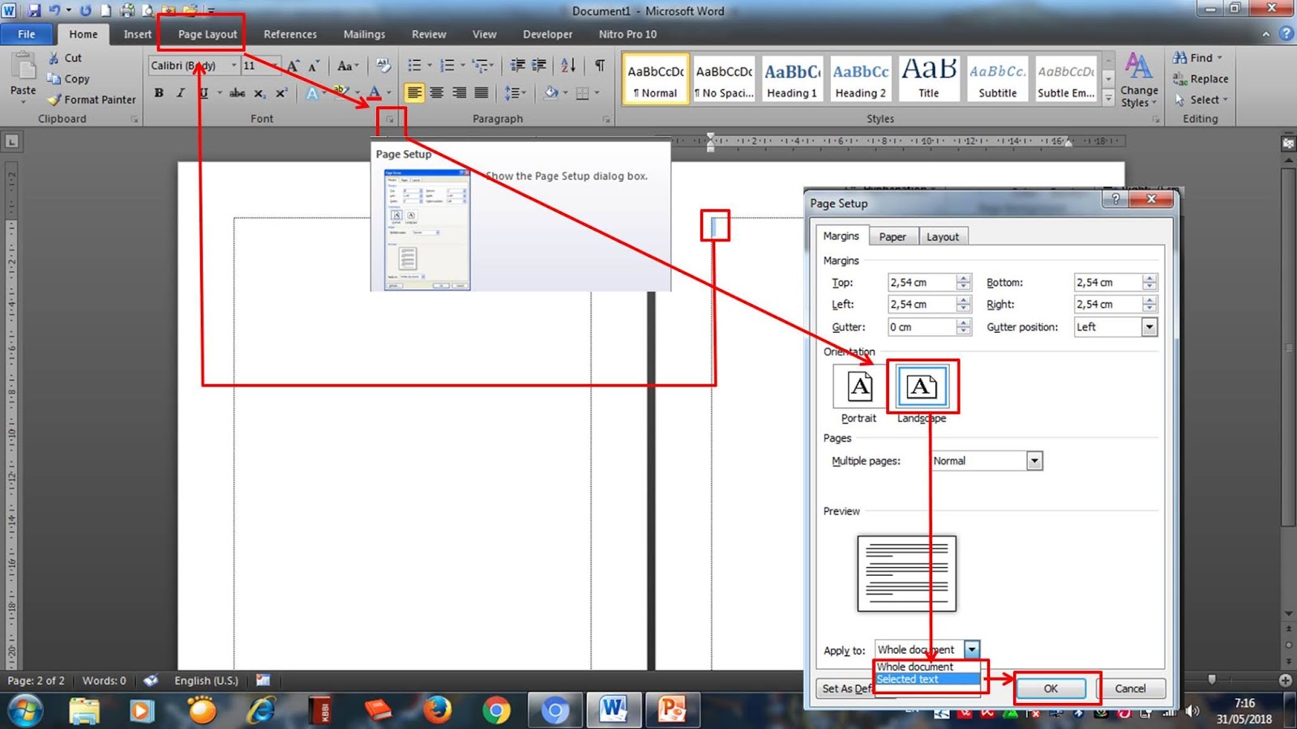Insert a numbered list
The height and width of the screenshot is (729, 1297).
tap(447, 66)
